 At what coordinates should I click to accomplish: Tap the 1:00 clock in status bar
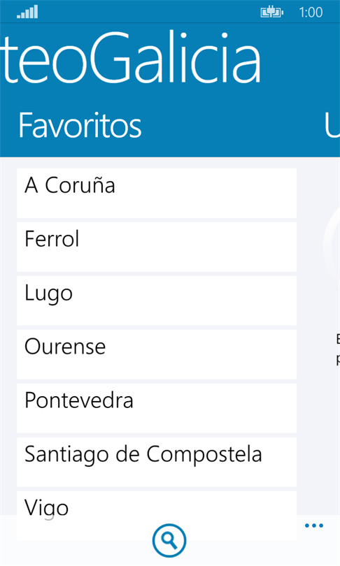[311, 13]
